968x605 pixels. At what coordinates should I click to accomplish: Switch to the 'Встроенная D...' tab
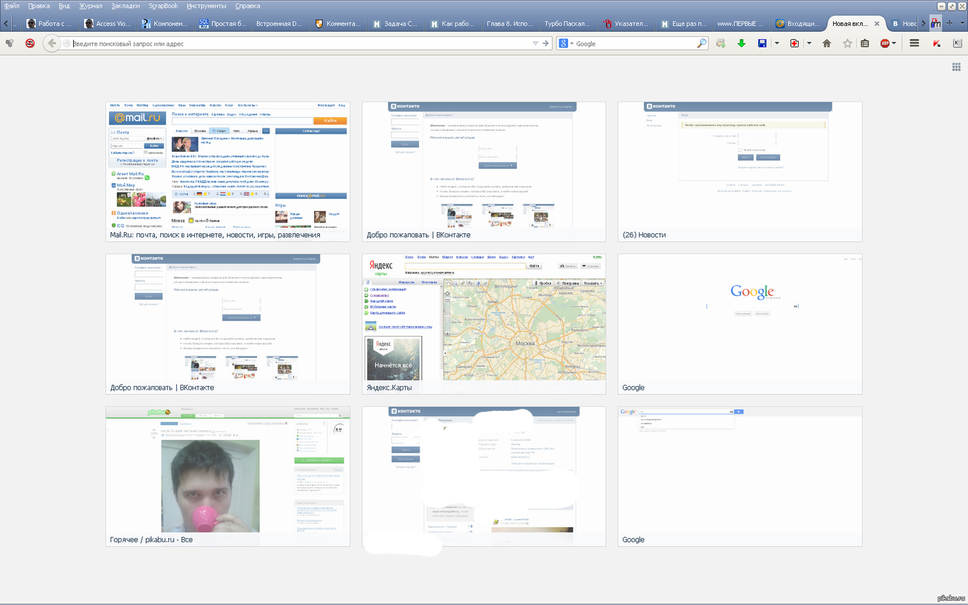click(279, 24)
